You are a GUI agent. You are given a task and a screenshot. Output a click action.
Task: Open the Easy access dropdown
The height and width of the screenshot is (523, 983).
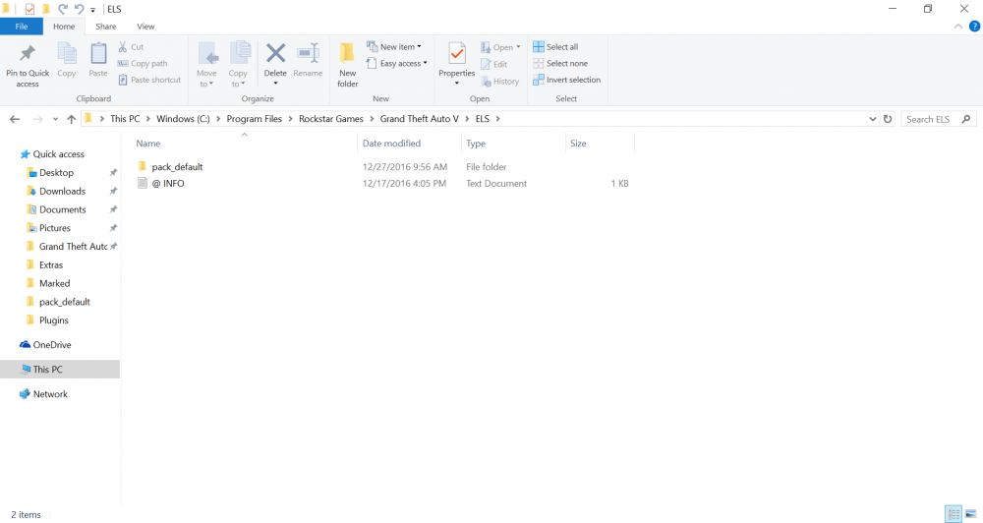[396, 63]
